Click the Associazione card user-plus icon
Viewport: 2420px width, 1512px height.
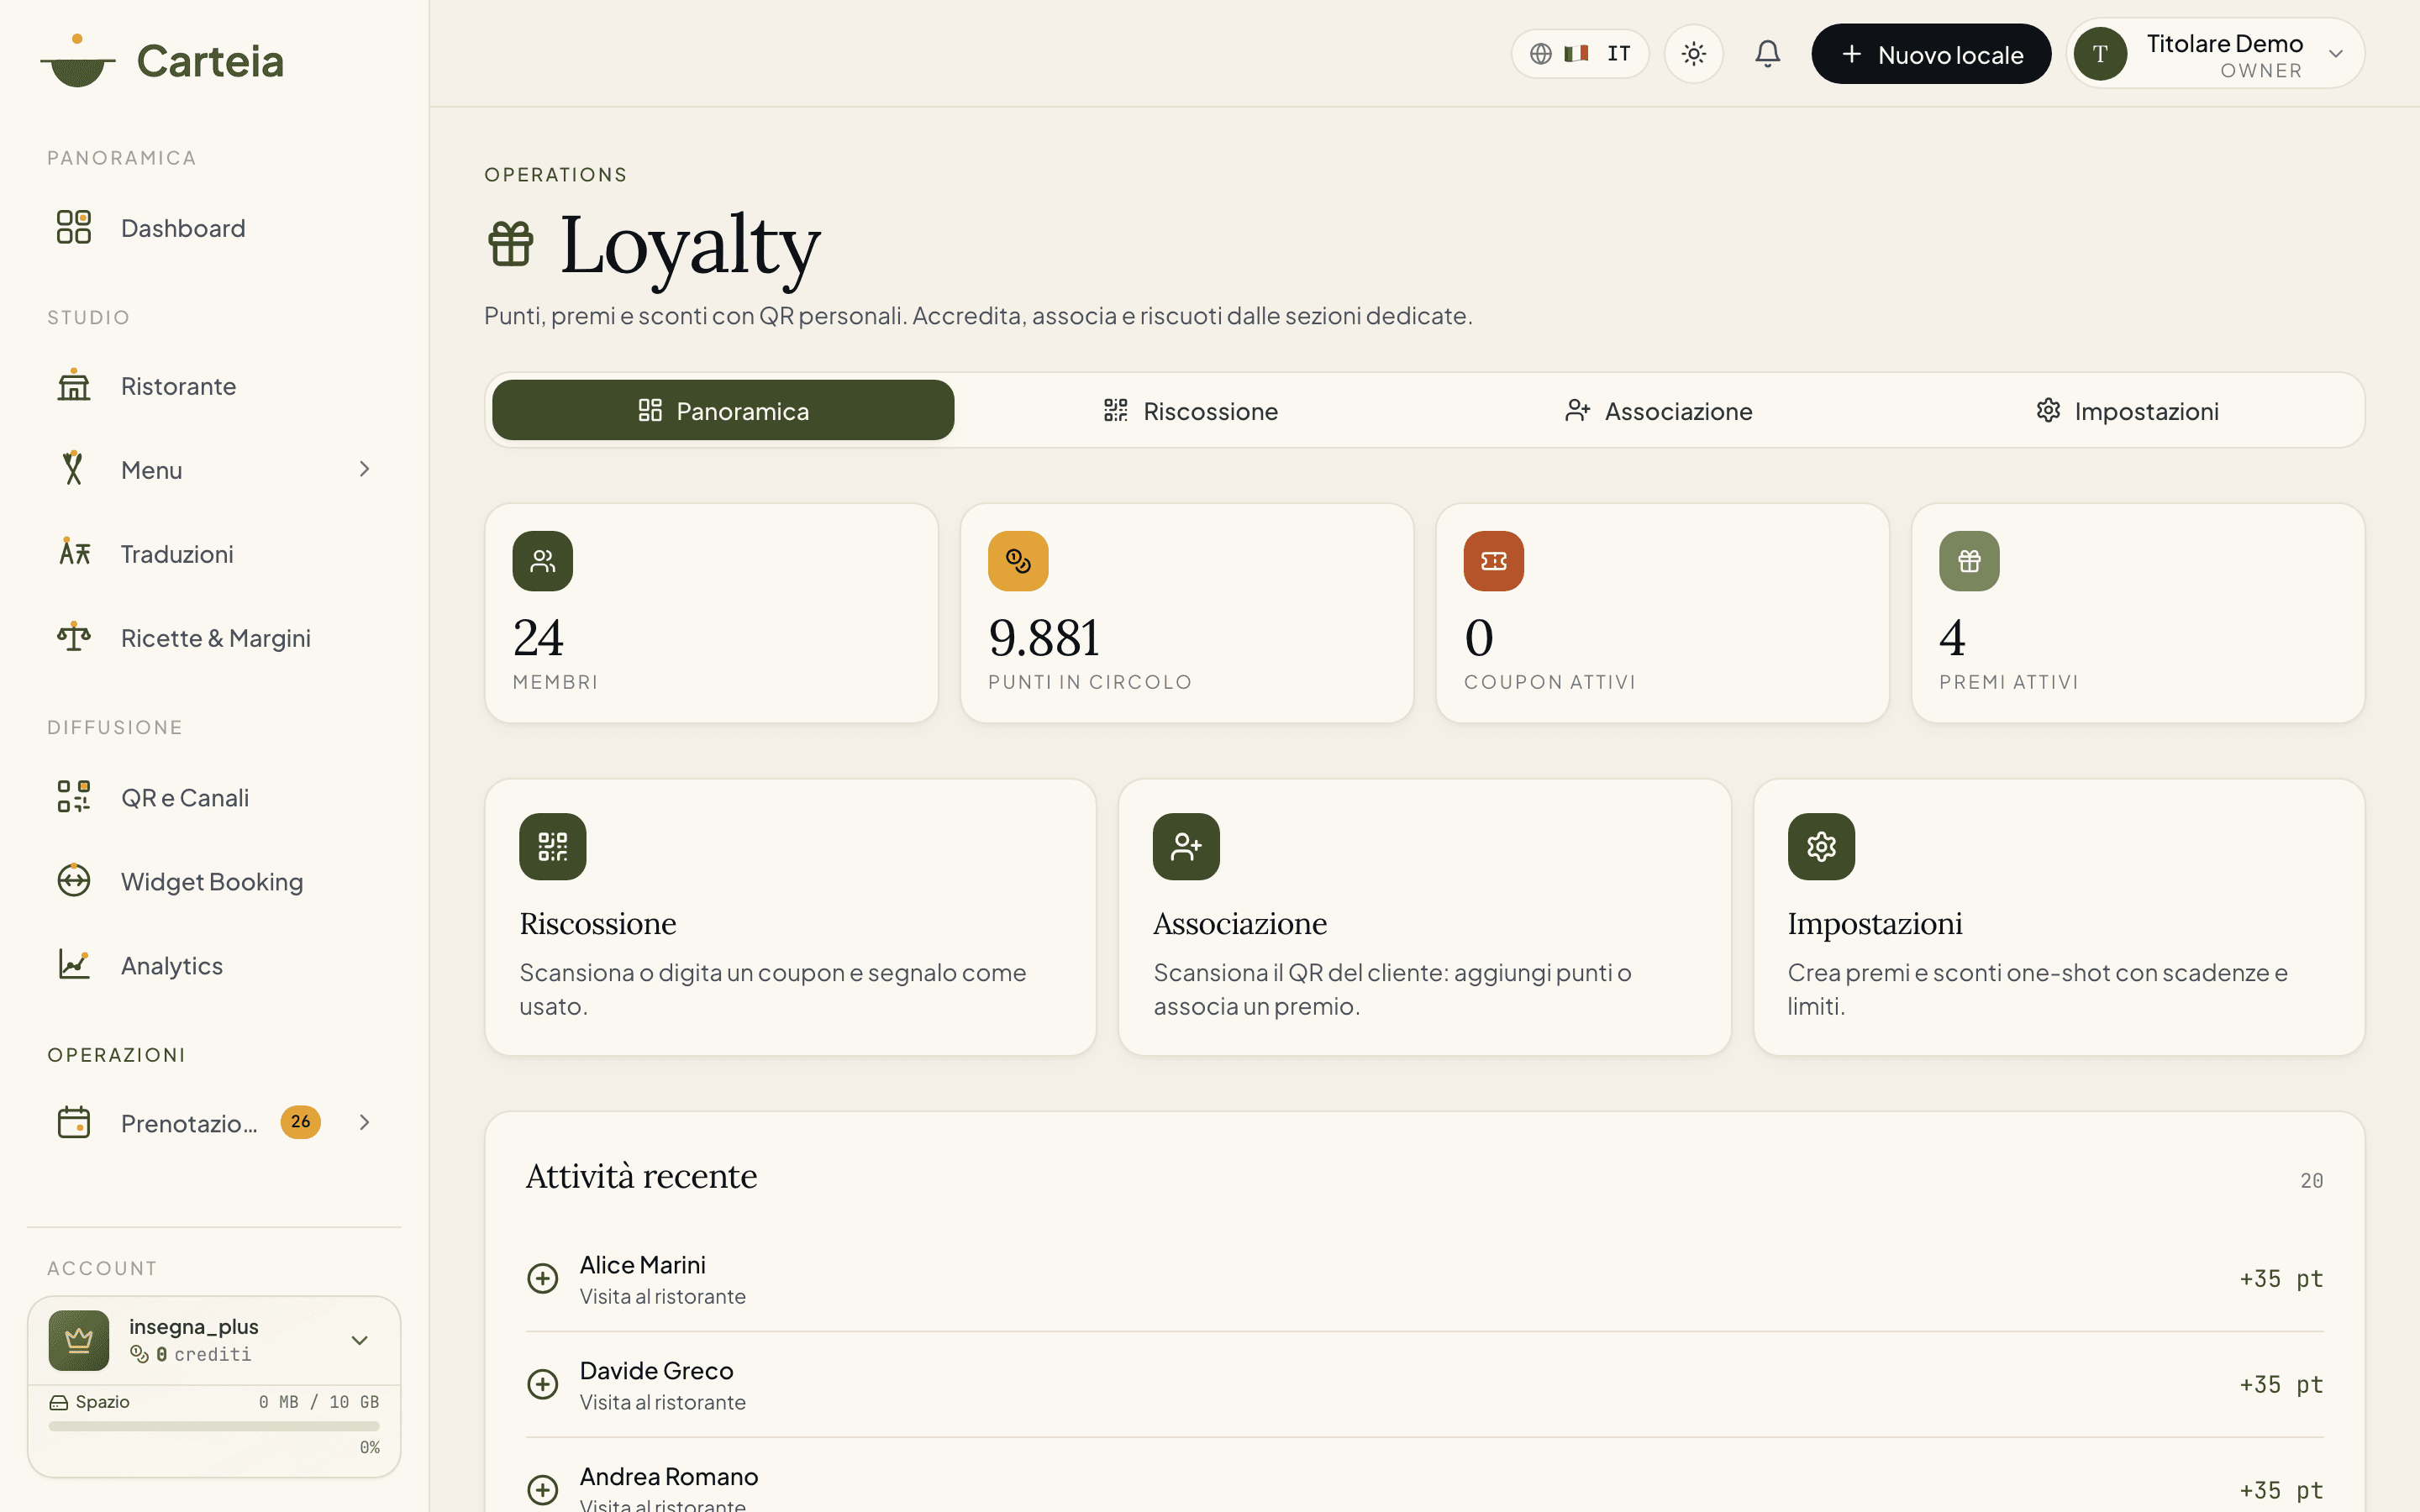pos(1186,846)
